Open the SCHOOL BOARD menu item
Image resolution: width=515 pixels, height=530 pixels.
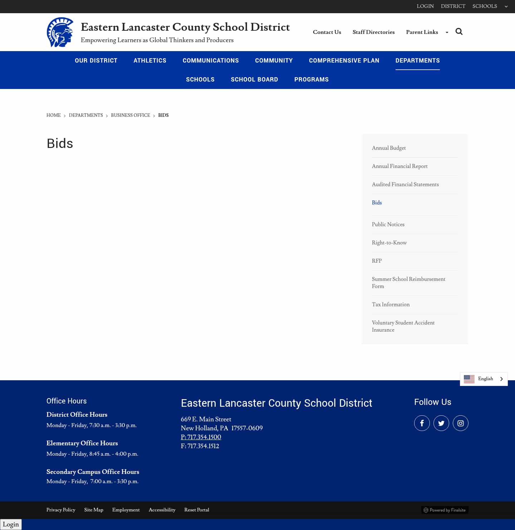(254, 79)
